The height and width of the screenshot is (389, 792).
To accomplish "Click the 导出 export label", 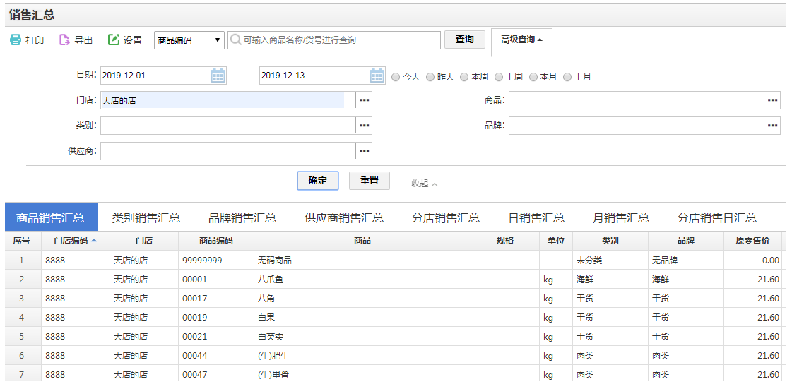I will pyautogui.click(x=83, y=41).
